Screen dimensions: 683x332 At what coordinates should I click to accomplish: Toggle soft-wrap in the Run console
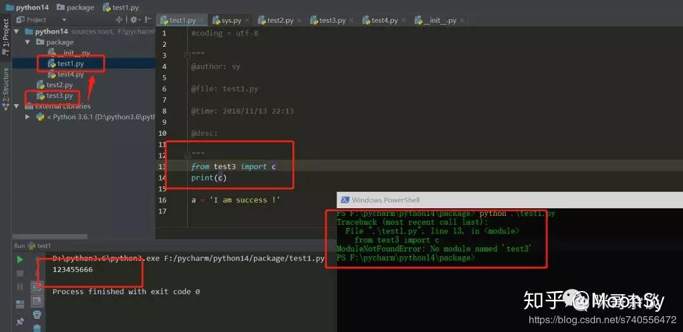[x=37, y=287]
